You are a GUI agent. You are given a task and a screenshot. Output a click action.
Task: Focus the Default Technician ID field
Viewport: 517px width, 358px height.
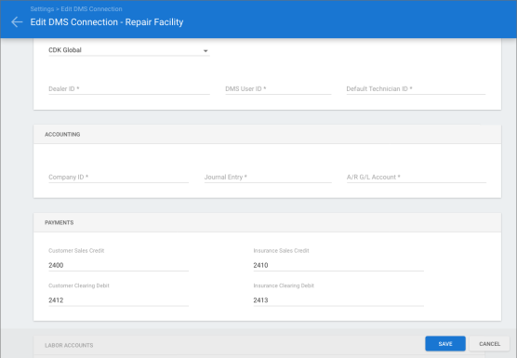(416, 88)
